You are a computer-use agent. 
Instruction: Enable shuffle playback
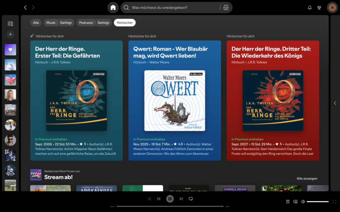coord(149,198)
